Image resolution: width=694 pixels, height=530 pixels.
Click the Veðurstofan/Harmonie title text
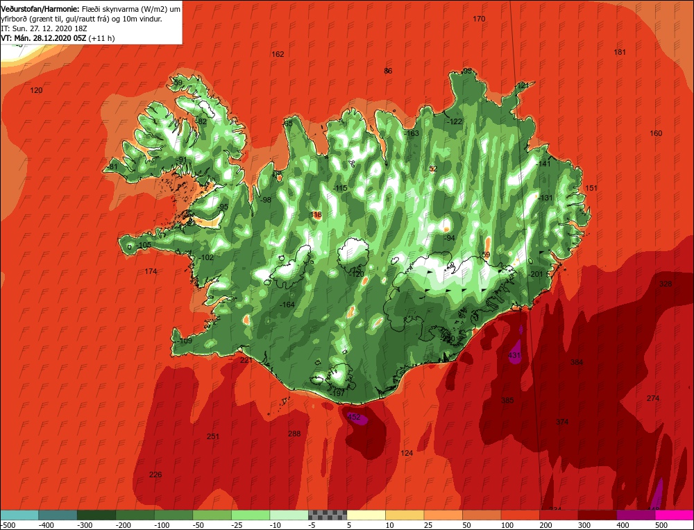click(40, 9)
